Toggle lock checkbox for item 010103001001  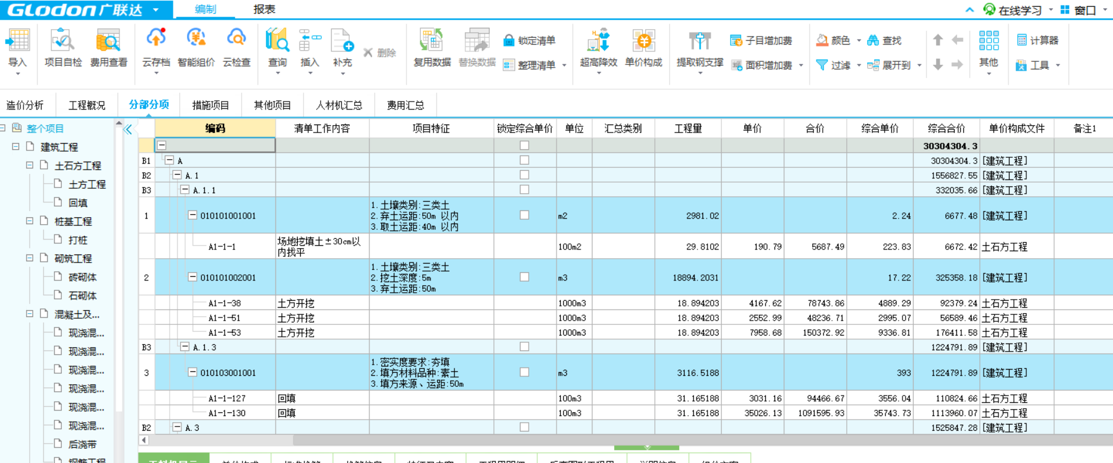click(x=524, y=373)
